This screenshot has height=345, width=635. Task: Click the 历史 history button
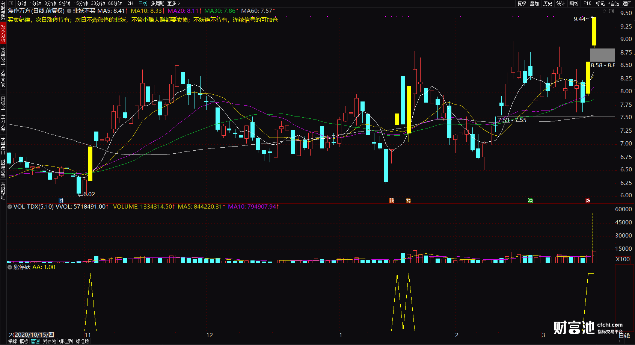coord(548,3)
